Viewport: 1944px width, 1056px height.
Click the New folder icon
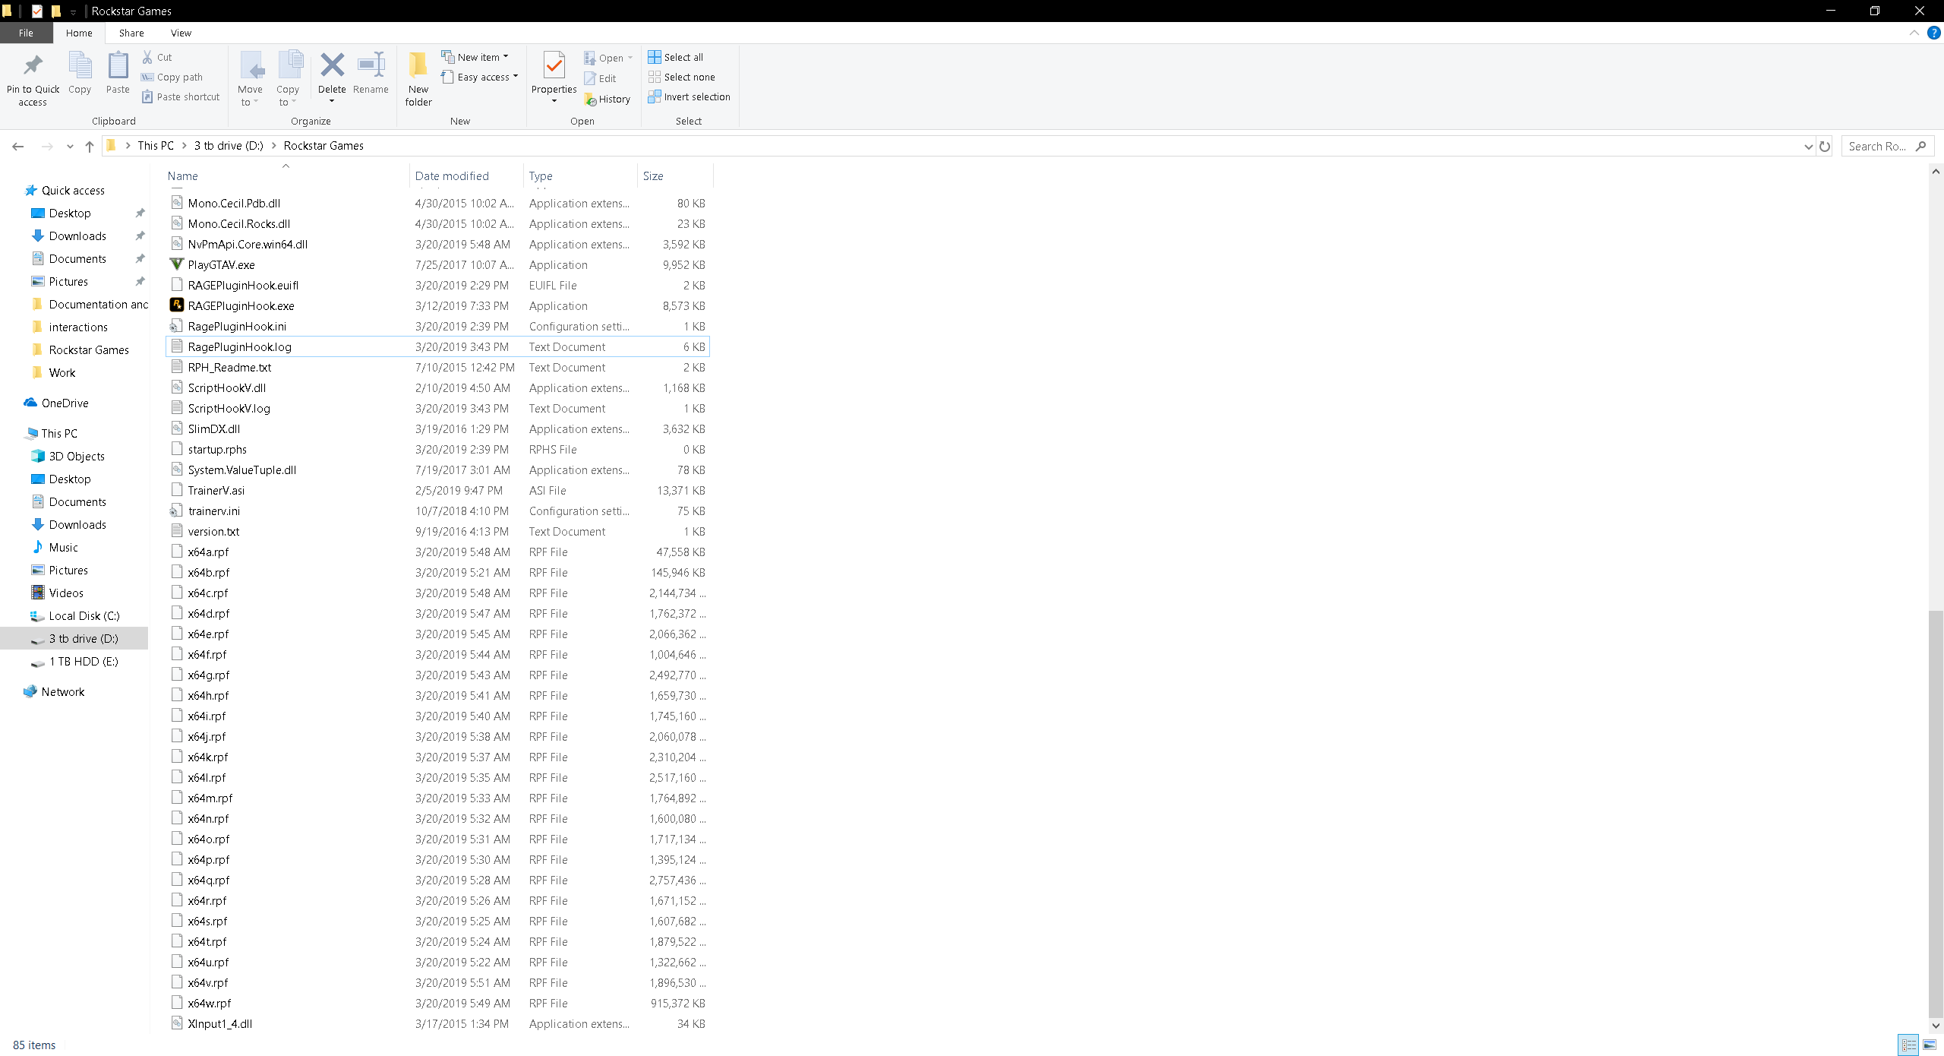418,66
